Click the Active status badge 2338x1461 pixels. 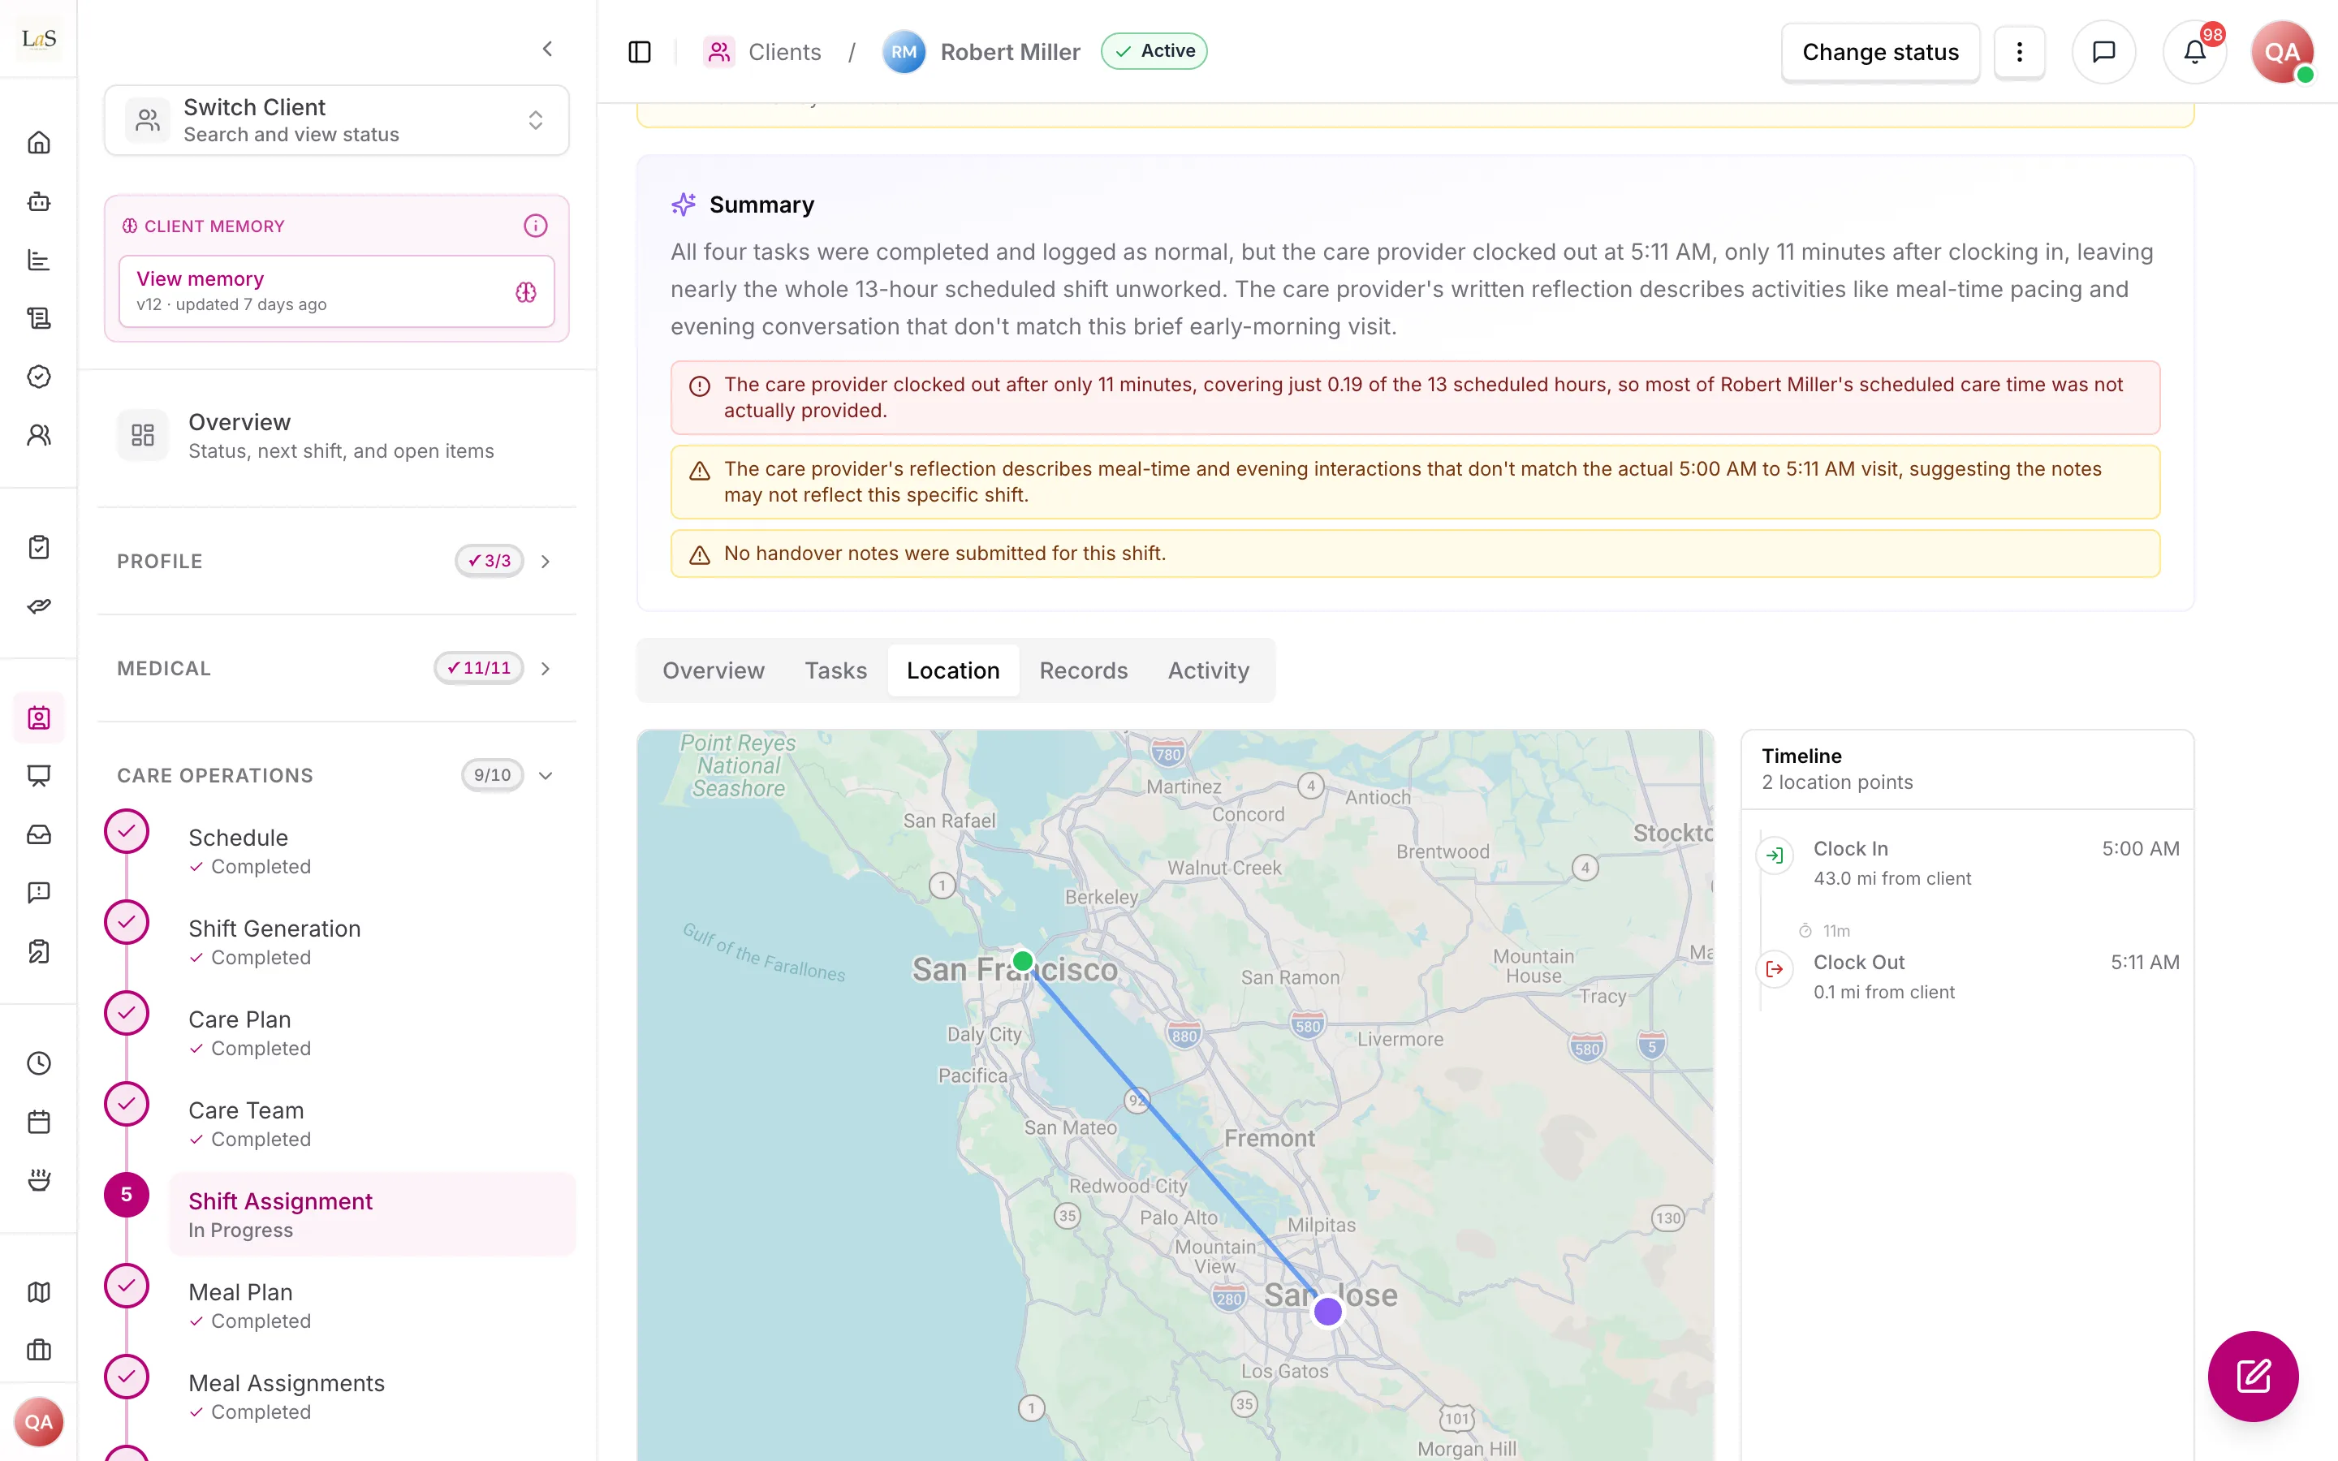1154,51
